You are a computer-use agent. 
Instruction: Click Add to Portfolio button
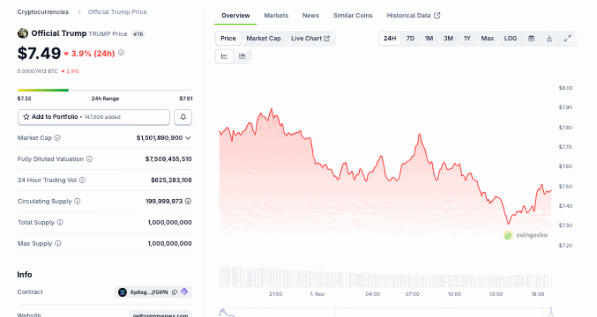94,117
